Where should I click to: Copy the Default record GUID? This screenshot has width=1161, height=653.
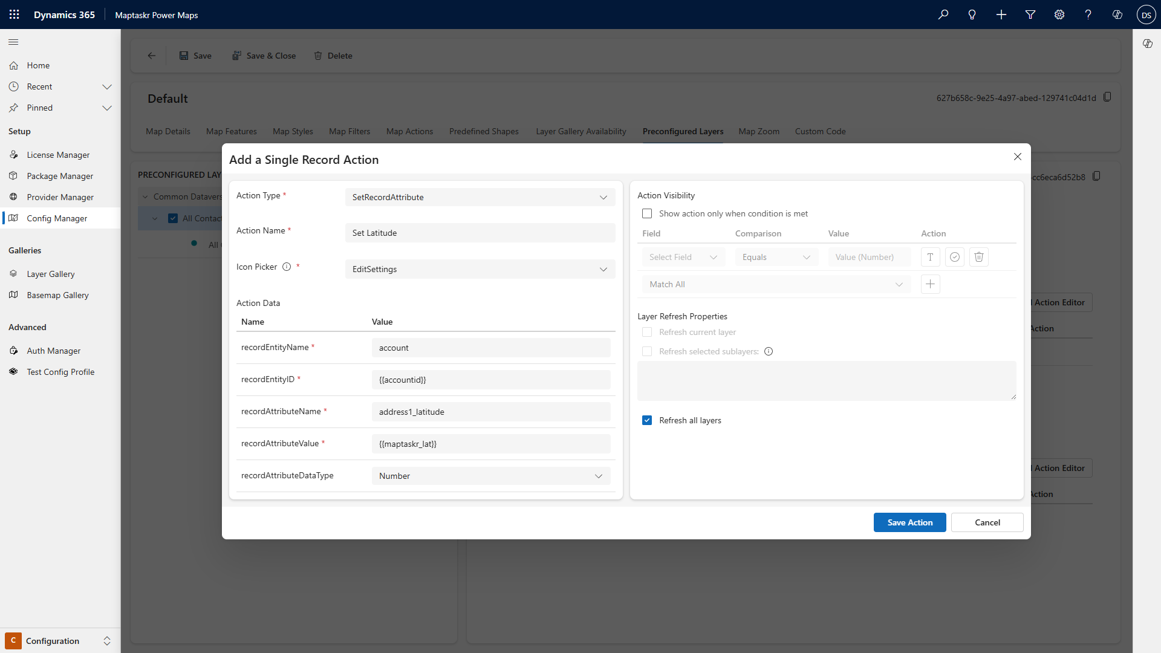1107,97
